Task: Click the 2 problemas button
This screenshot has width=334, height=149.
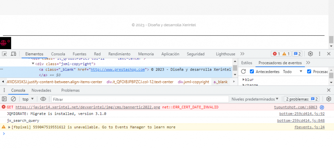Action: (x=301, y=99)
